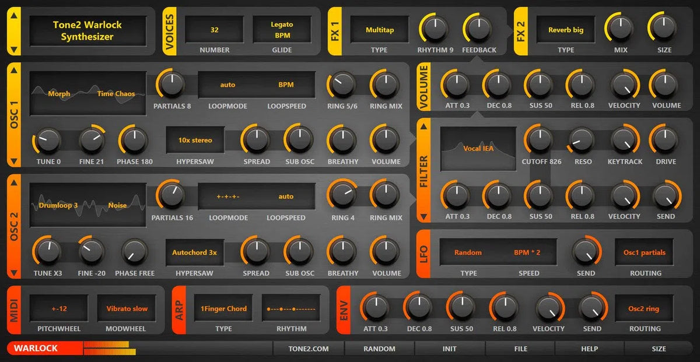Toggle the Legato BPM glide mode

[282, 30]
